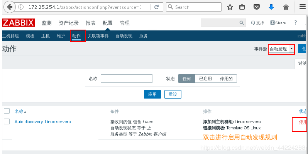
Task: Go to 主机群组 submenu
Action: [x=10, y=36]
